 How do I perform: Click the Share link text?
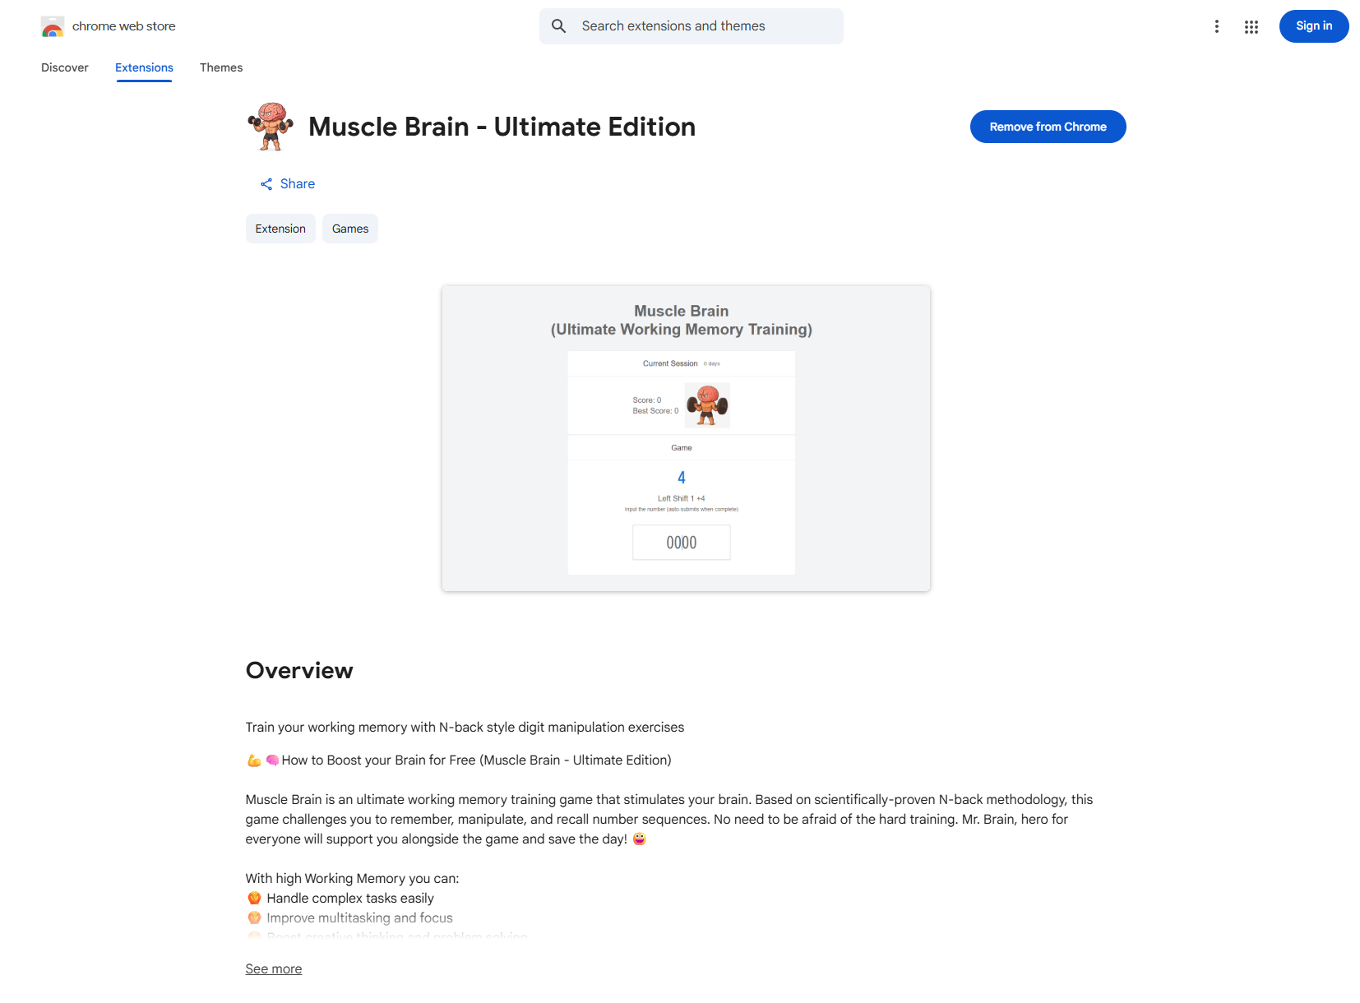click(298, 184)
